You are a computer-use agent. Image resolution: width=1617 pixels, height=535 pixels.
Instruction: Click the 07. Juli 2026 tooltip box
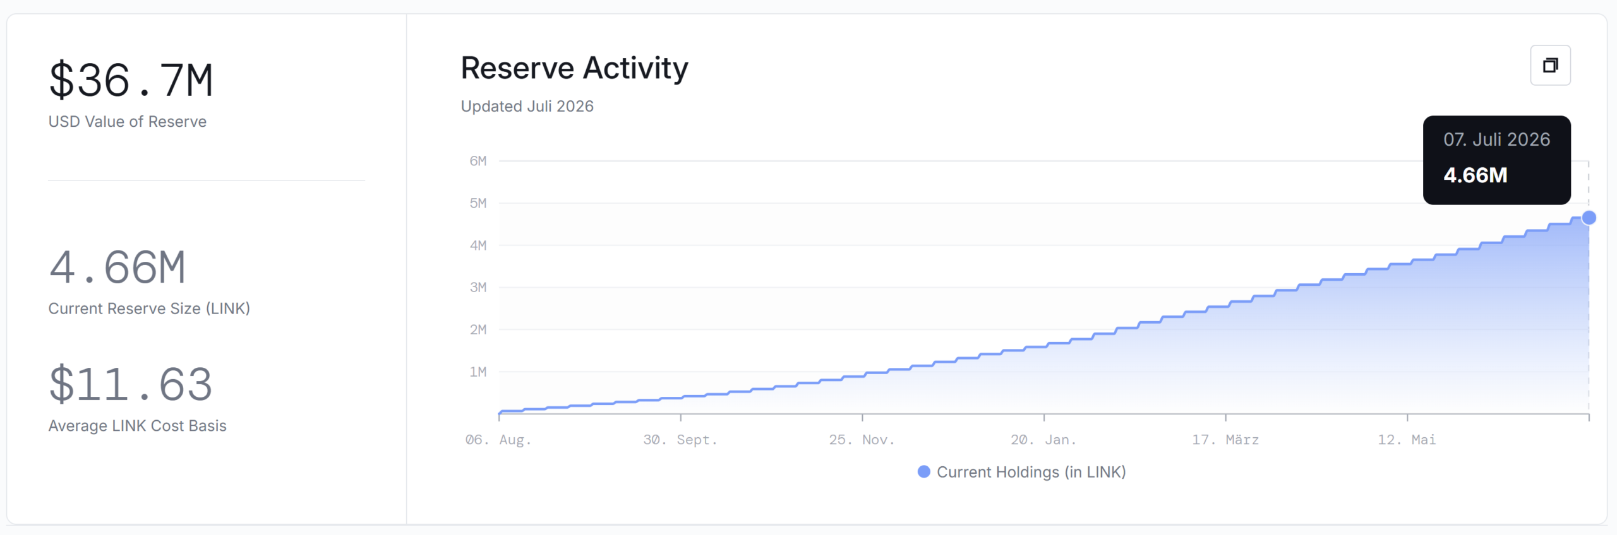coord(1496,160)
